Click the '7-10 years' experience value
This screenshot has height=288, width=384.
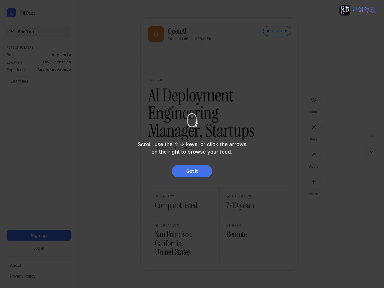point(240,205)
